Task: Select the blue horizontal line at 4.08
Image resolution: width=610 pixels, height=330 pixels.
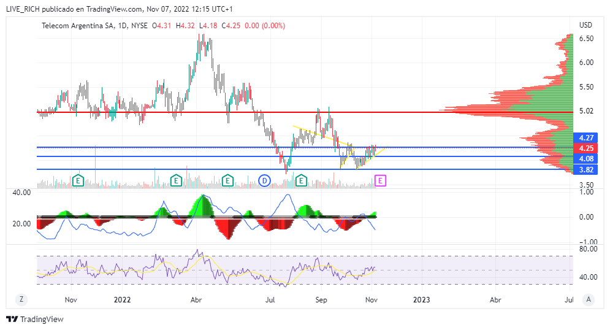Action: pyautogui.click(x=305, y=156)
